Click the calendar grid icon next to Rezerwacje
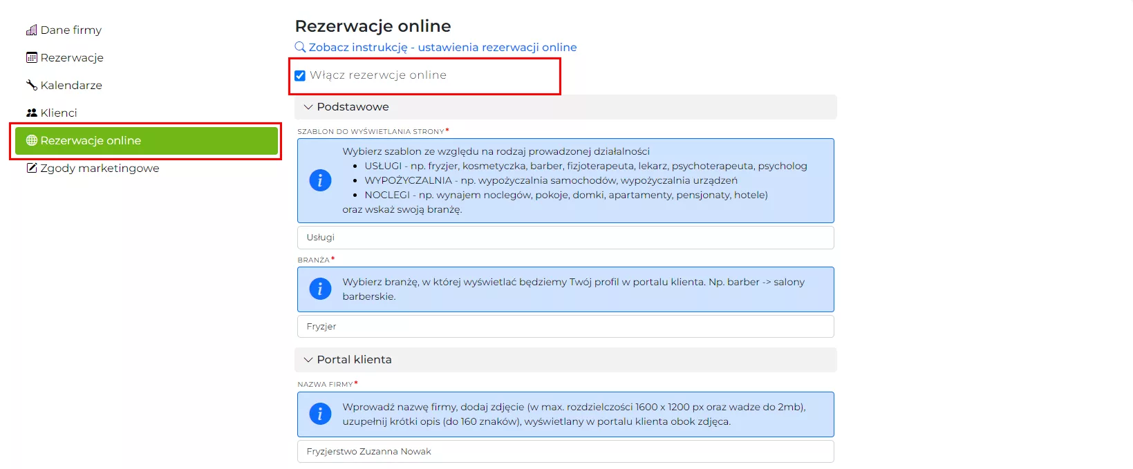Image resolution: width=1133 pixels, height=469 pixels. click(31, 58)
